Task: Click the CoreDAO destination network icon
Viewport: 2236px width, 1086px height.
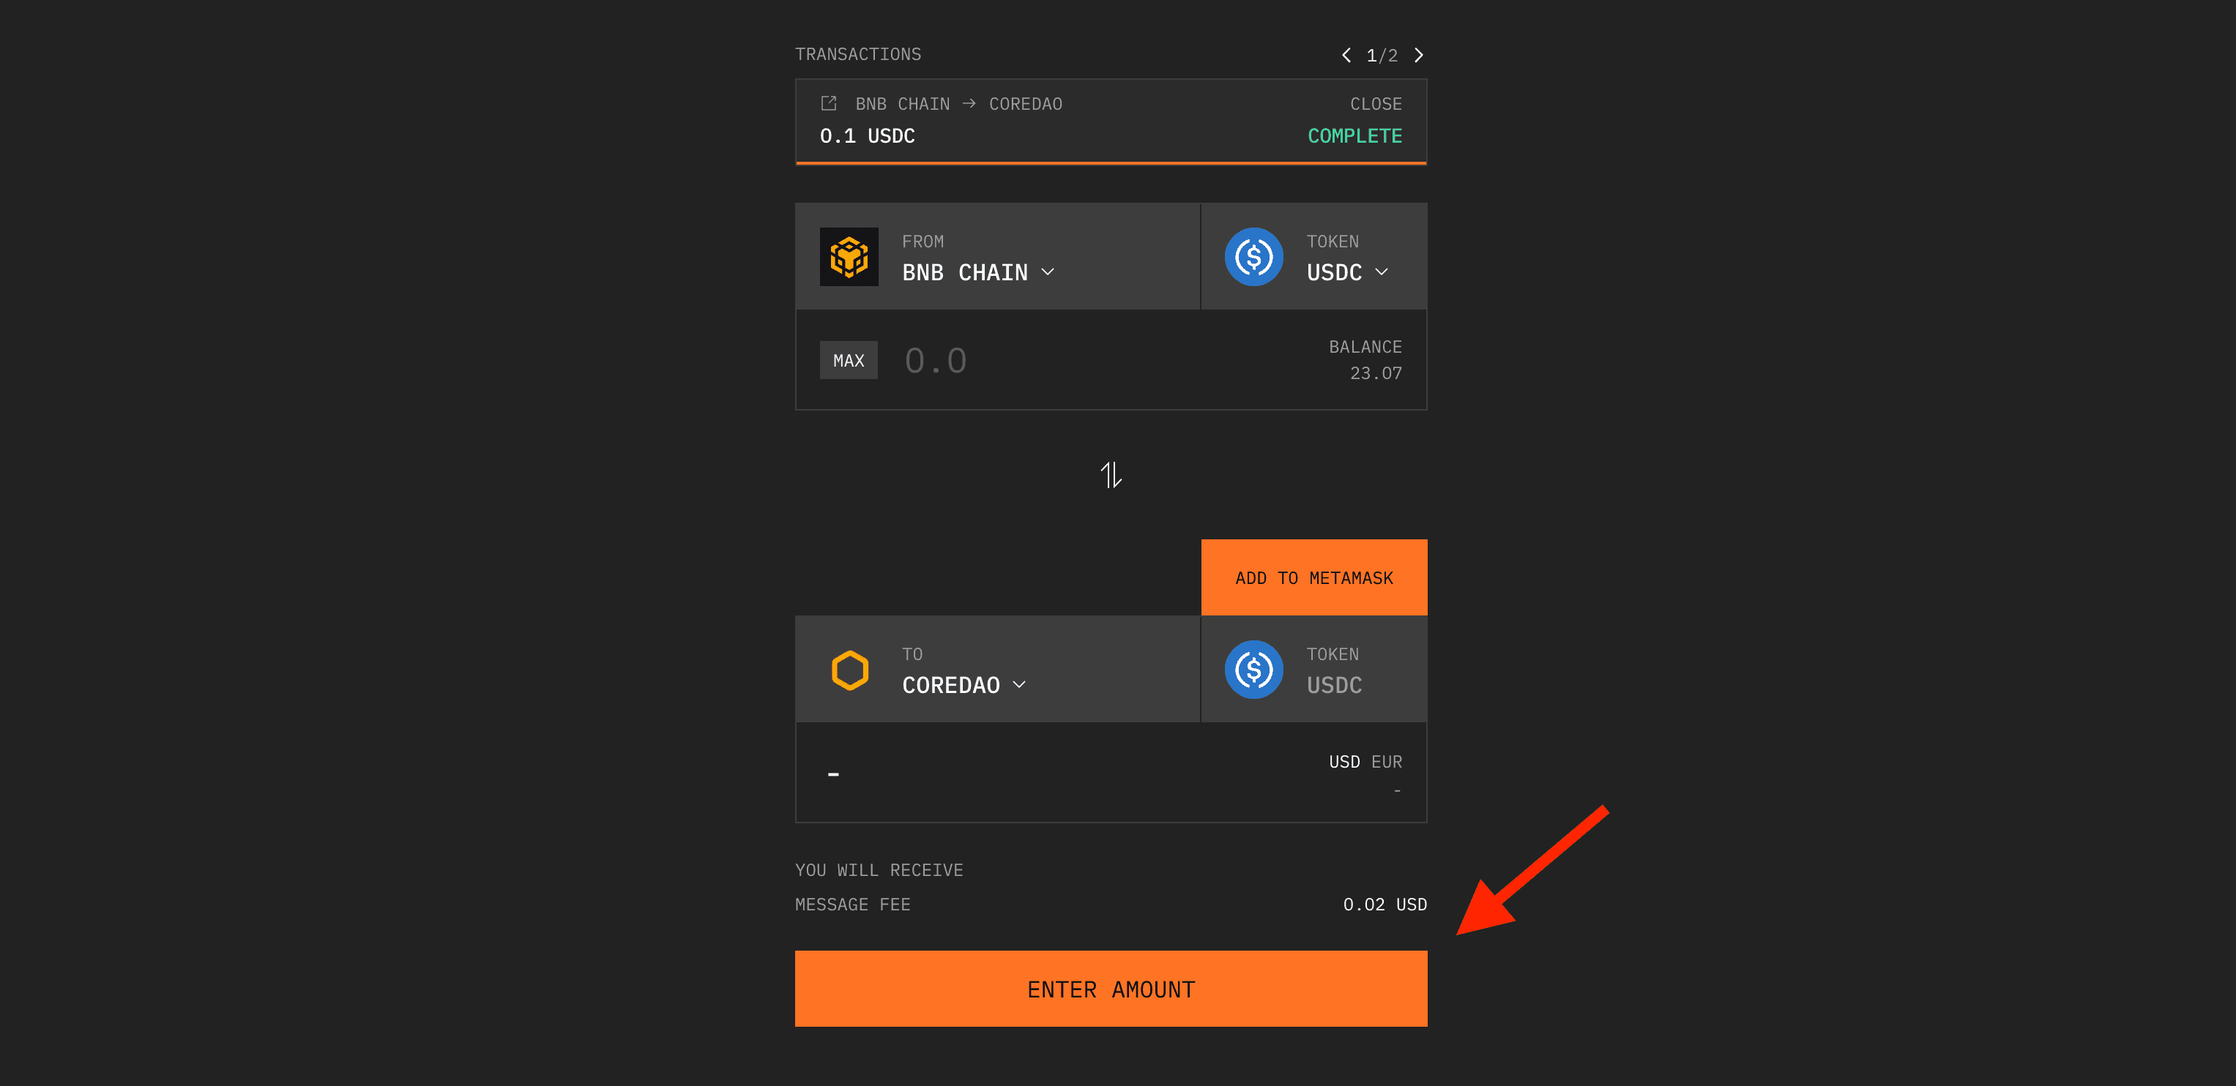Action: pos(844,670)
